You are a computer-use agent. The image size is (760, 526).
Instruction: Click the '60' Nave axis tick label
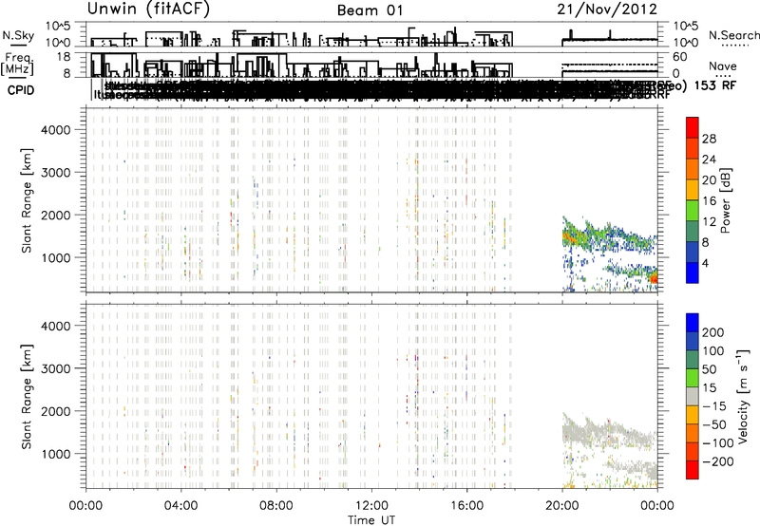pos(680,57)
